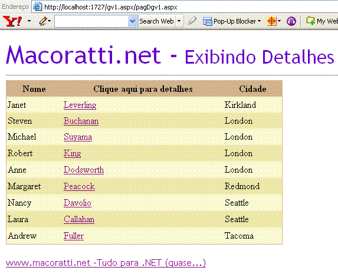Viewport: 338px width, 274px height.
Task: Click the highlighter marker icon
Action: point(192,21)
